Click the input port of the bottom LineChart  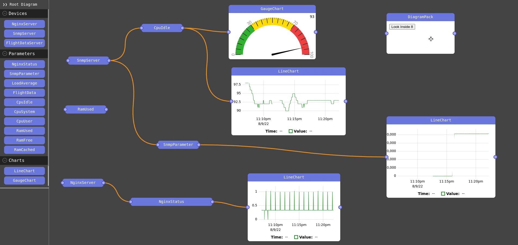click(248, 207)
